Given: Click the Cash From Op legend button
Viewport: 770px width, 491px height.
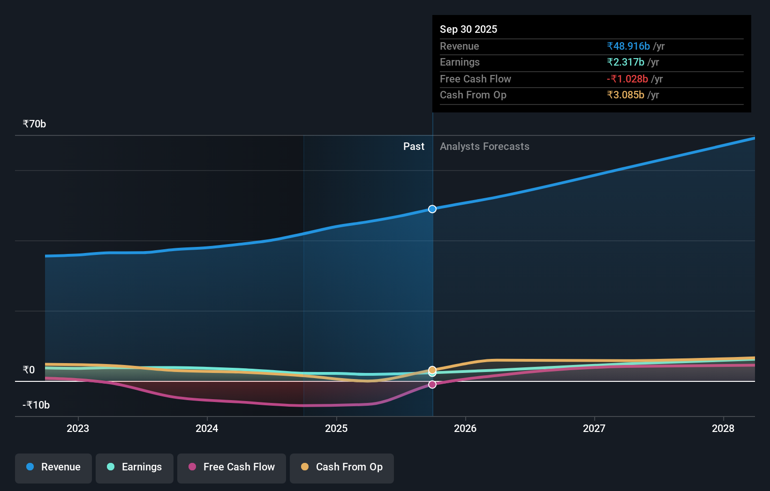Looking at the screenshot, I should tap(341, 468).
